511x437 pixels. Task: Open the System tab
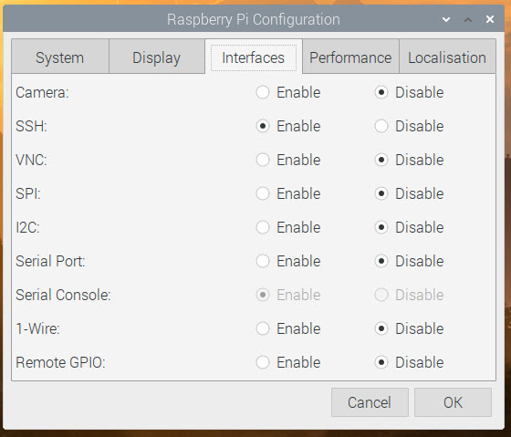pyautogui.click(x=60, y=57)
